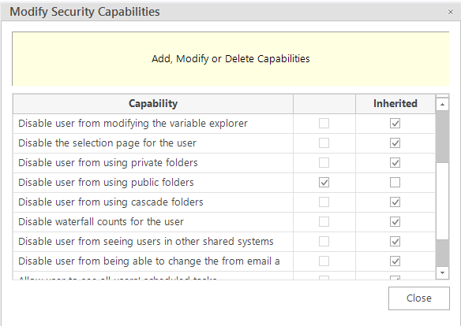Click the scrollbar up arrow

[442, 105]
